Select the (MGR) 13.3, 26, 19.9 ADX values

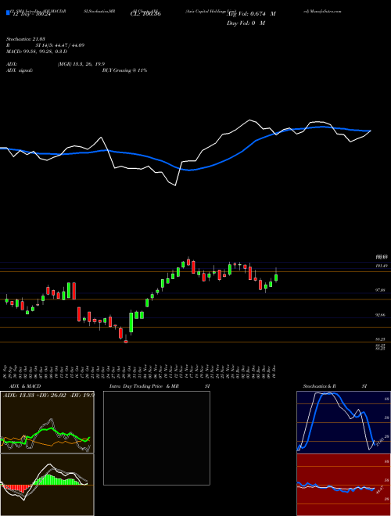click(81, 64)
